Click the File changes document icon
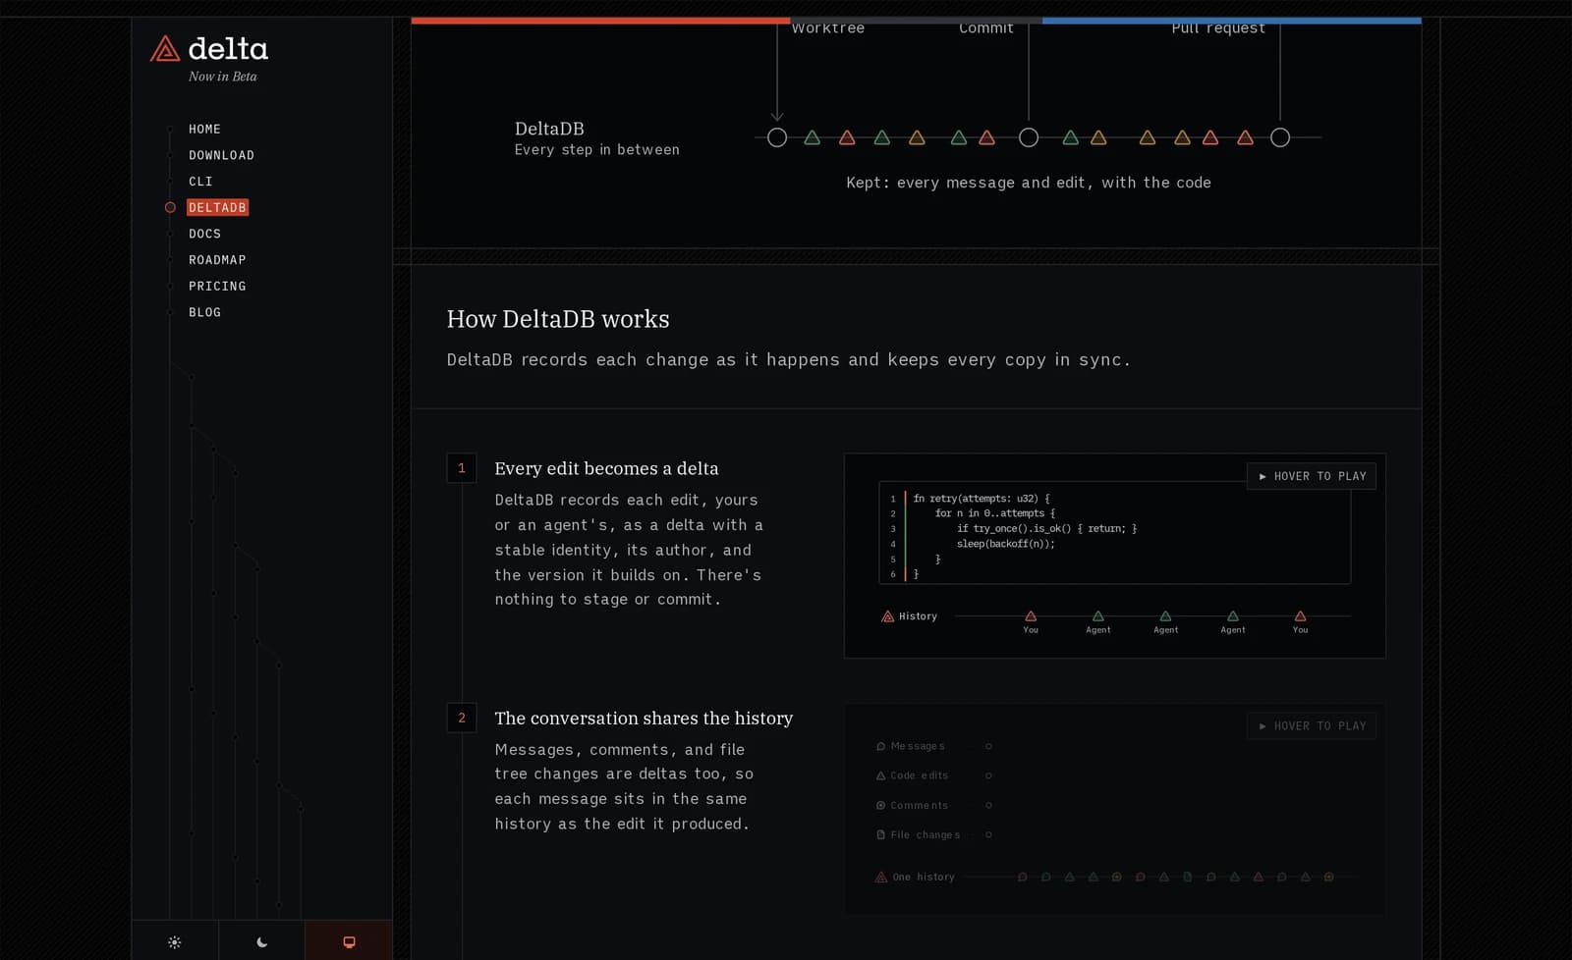This screenshot has height=960, width=1572. (x=880, y=834)
